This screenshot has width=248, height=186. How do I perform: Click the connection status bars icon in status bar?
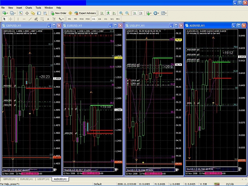(217, 184)
